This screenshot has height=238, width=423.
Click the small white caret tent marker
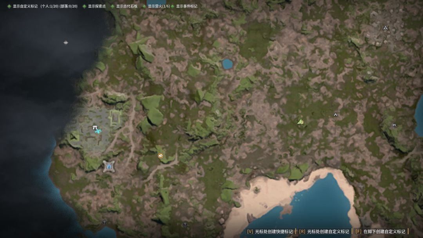pyautogui.click(x=335, y=115)
